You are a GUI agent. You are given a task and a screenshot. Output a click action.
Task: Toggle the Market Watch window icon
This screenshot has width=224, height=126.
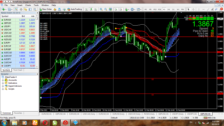click(16, 10)
